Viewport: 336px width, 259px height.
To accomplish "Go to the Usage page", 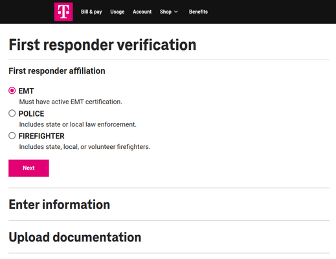I will (117, 12).
